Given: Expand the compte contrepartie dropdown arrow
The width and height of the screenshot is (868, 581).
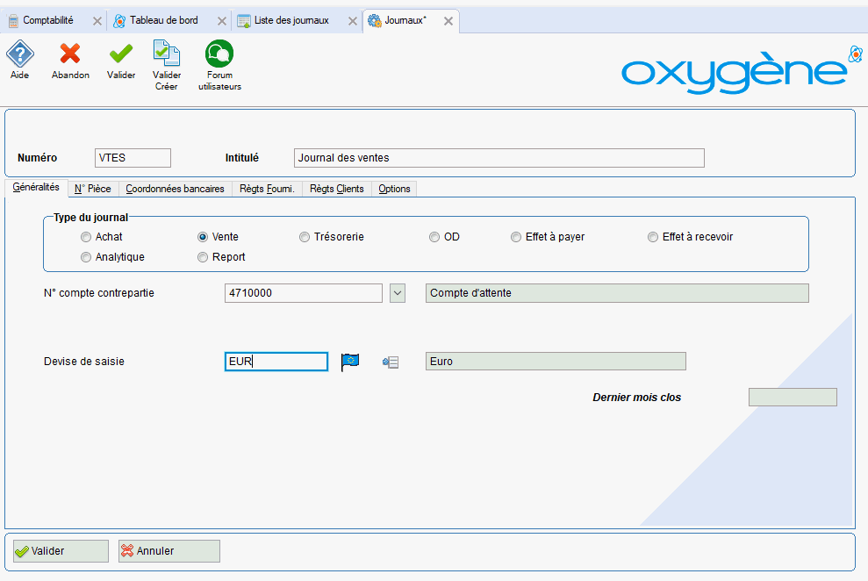Looking at the screenshot, I should tap(398, 293).
